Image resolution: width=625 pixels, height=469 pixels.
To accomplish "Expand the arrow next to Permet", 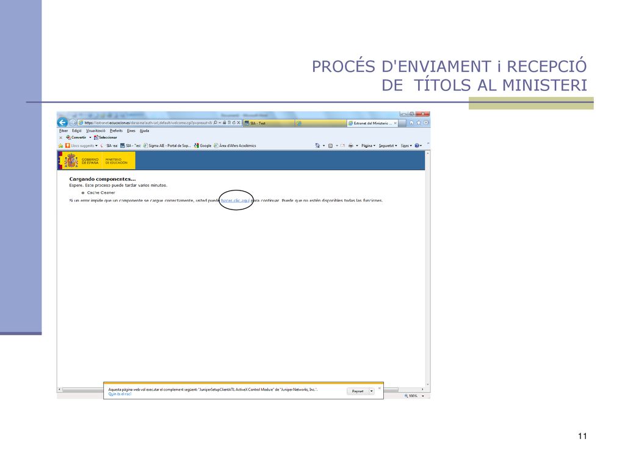I will pyautogui.click(x=372, y=391).
